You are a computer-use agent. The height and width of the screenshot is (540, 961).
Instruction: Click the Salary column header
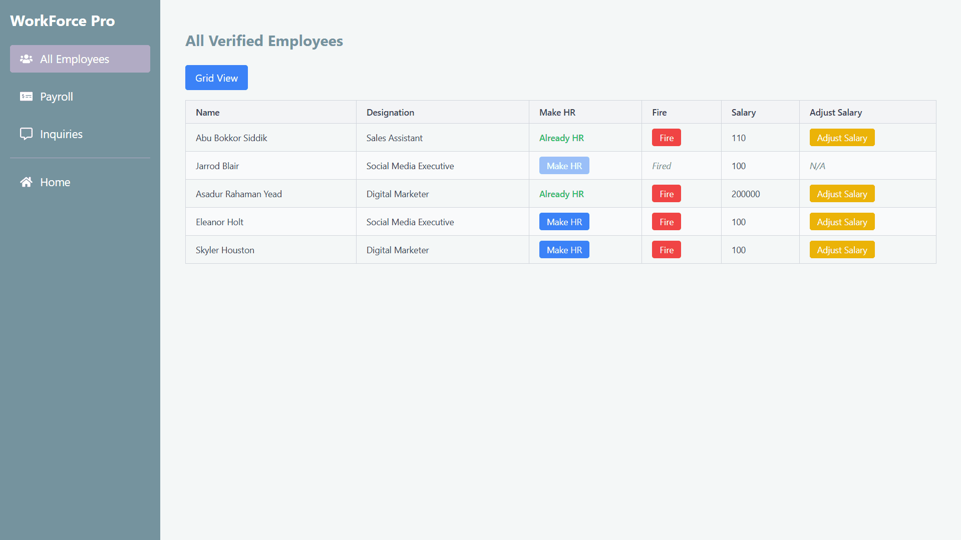743,112
